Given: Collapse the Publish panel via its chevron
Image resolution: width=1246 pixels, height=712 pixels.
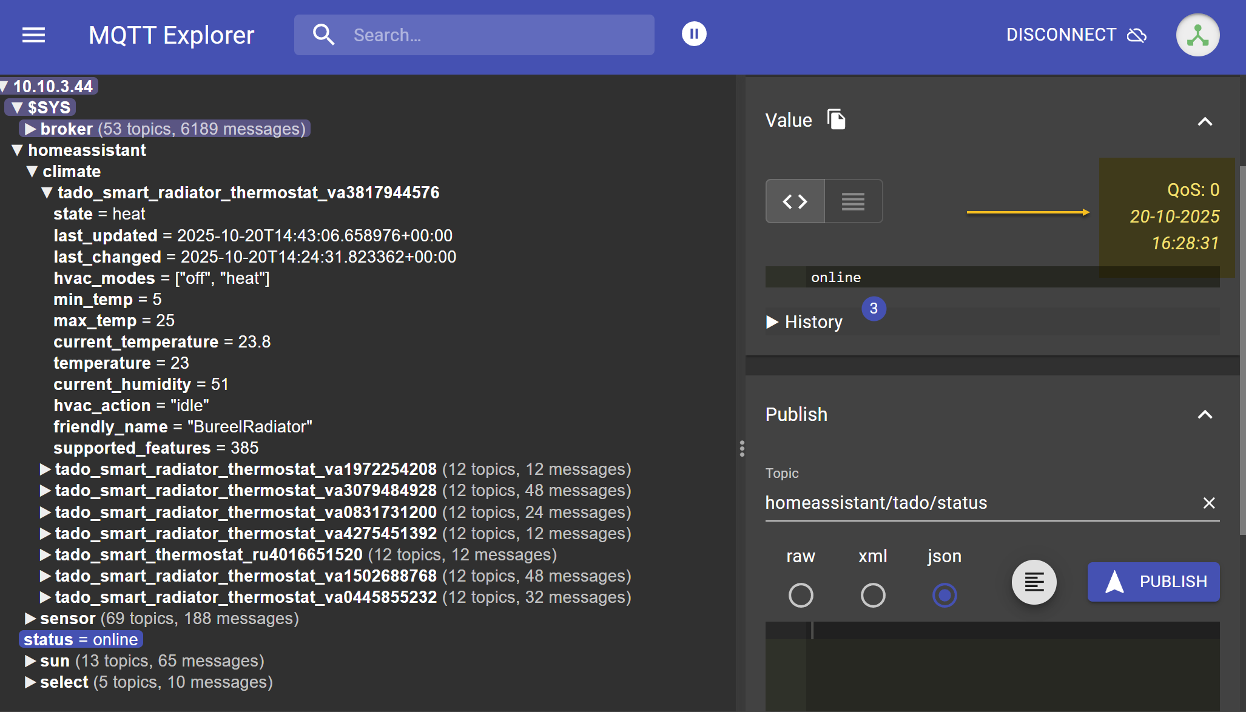Looking at the screenshot, I should (1204, 414).
